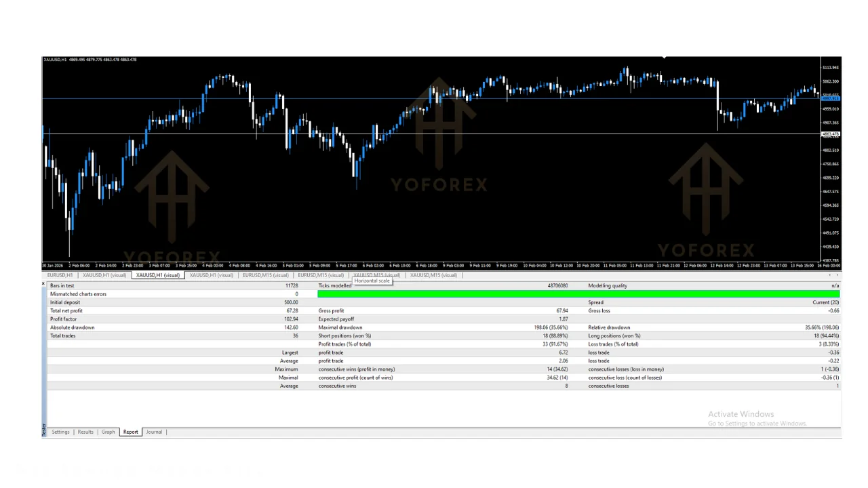Click the total net profit value 67.28
The height and width of the screenshot is (488, 868).
point(292,310)
